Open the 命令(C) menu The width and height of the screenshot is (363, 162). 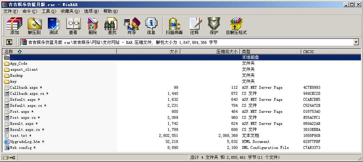point(30,11)
